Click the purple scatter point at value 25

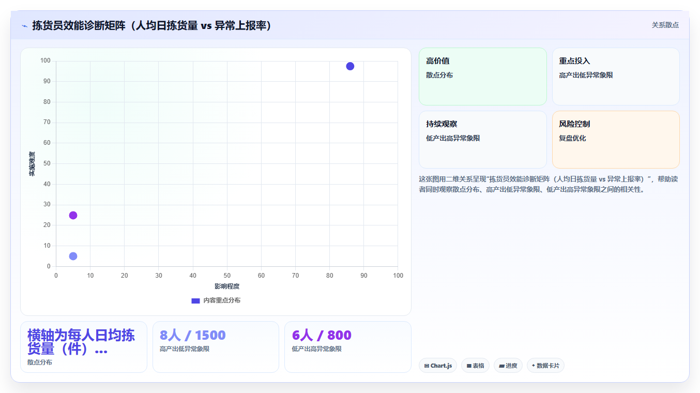pos(73,215)
